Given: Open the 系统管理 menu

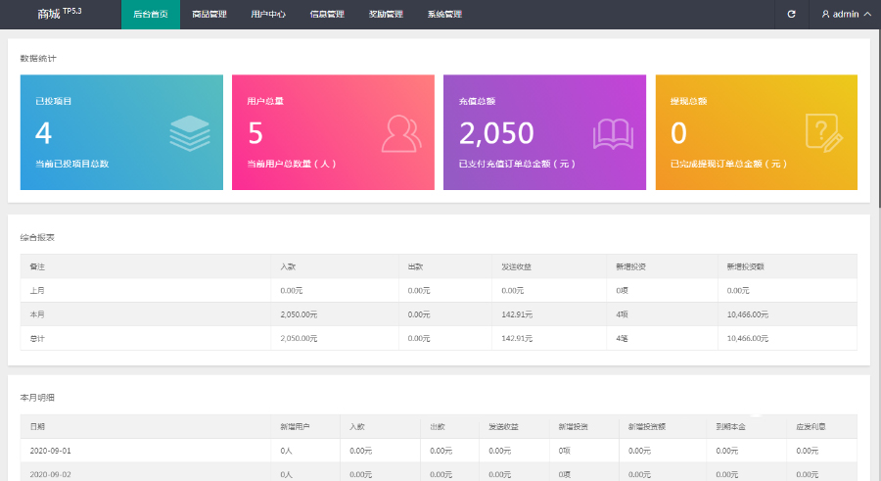Looking at the screenshot, I should click(x=444, y=15).
